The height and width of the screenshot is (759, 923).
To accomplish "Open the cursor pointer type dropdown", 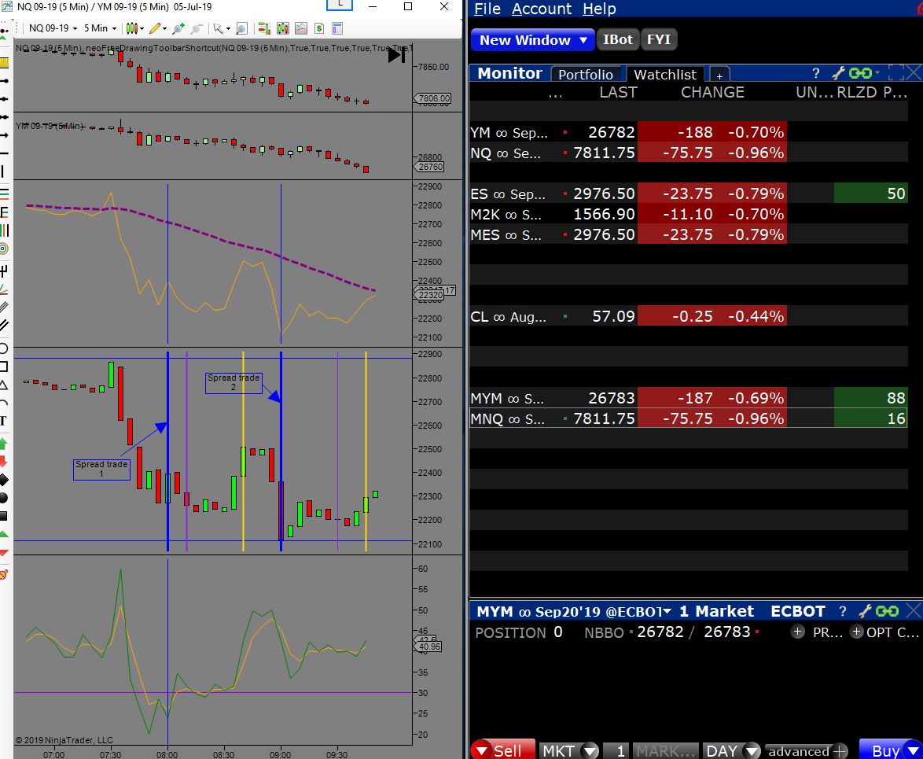I will [222, 28].
